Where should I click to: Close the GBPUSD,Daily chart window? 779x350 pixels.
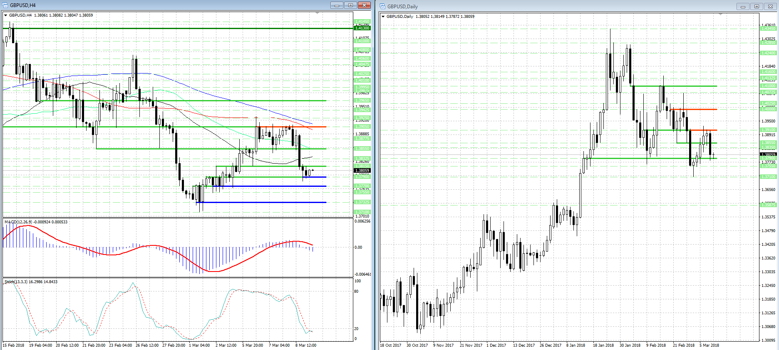point(770,6)
